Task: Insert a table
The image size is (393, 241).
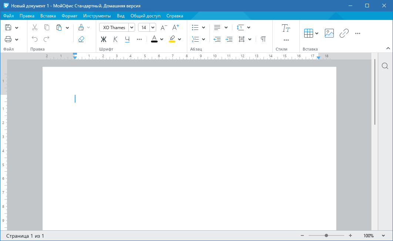Action: coord(309,33)
